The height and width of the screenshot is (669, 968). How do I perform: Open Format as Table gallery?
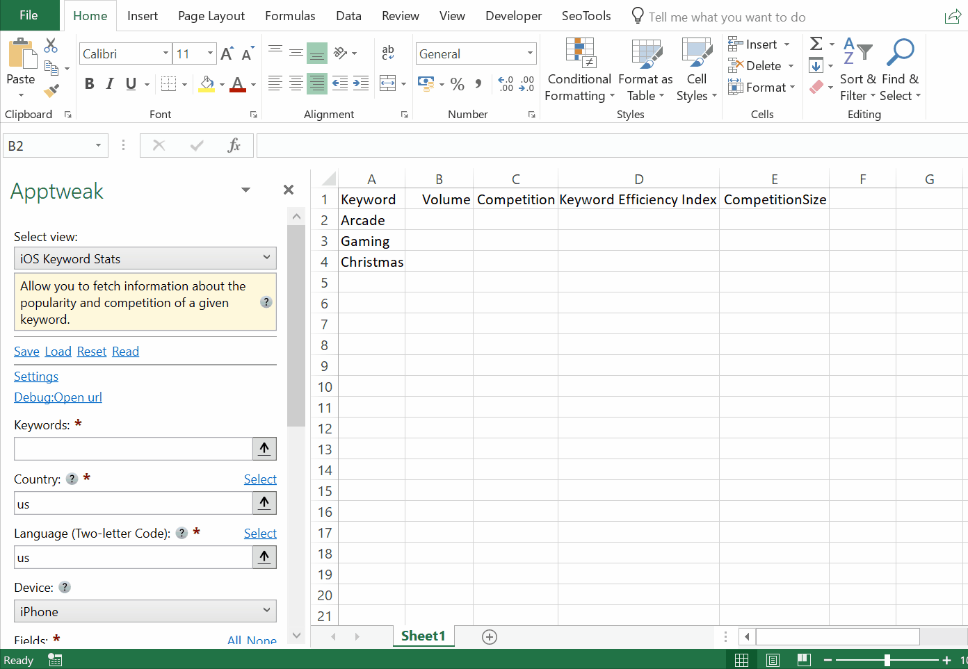coord(646,69)
